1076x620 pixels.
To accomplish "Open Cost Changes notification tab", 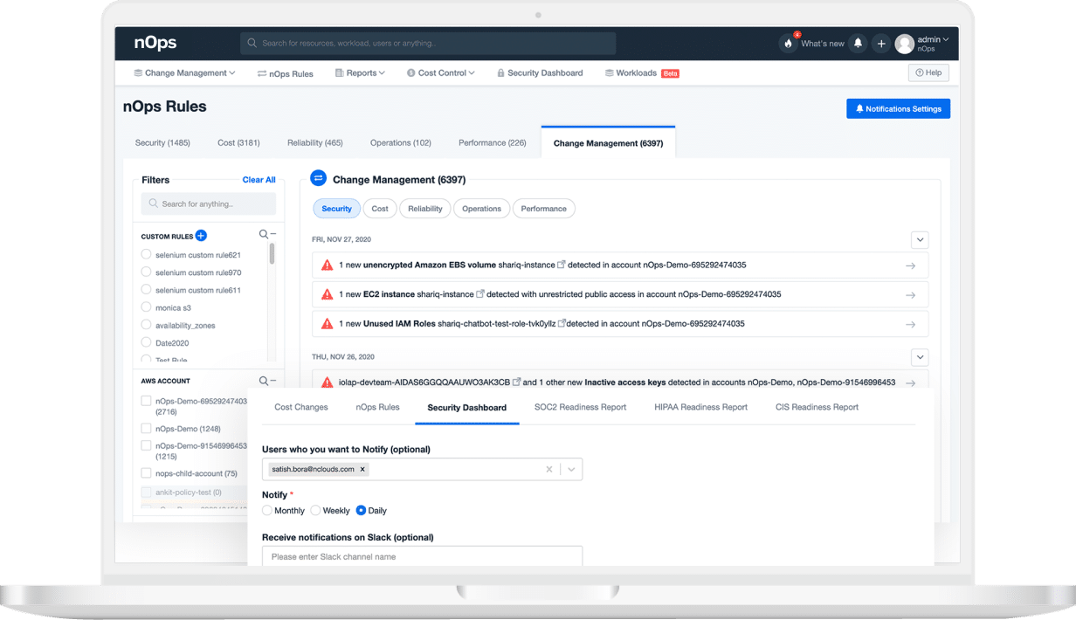I will click(301, 407).
